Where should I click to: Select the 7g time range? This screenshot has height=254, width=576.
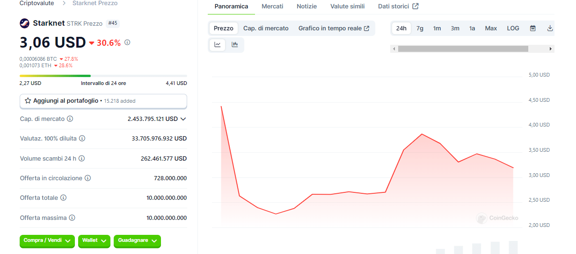[x=420, y=28]
